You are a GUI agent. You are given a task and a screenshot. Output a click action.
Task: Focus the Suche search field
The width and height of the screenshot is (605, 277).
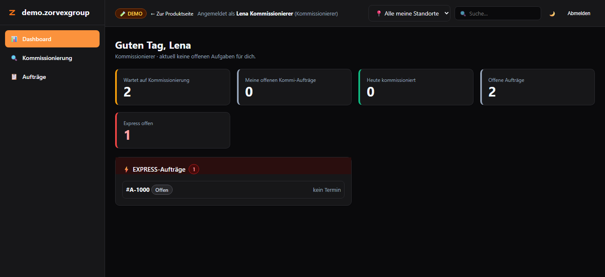pyautogui.click(x=498, y=13)
